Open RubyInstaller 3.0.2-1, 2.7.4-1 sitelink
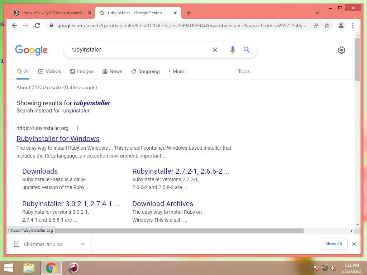 (71, 204)
